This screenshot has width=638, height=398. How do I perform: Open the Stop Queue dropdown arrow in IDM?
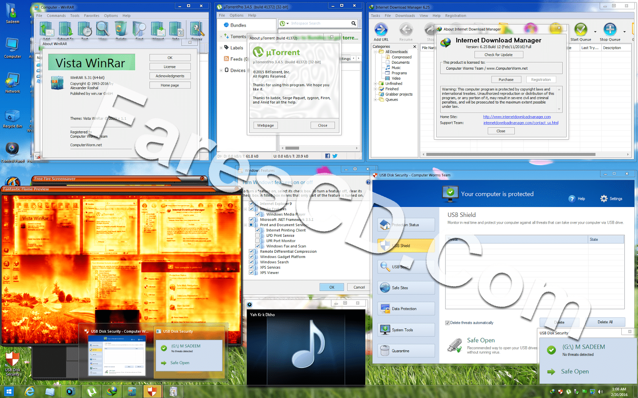pyautogui.click(x=624, y=32)
